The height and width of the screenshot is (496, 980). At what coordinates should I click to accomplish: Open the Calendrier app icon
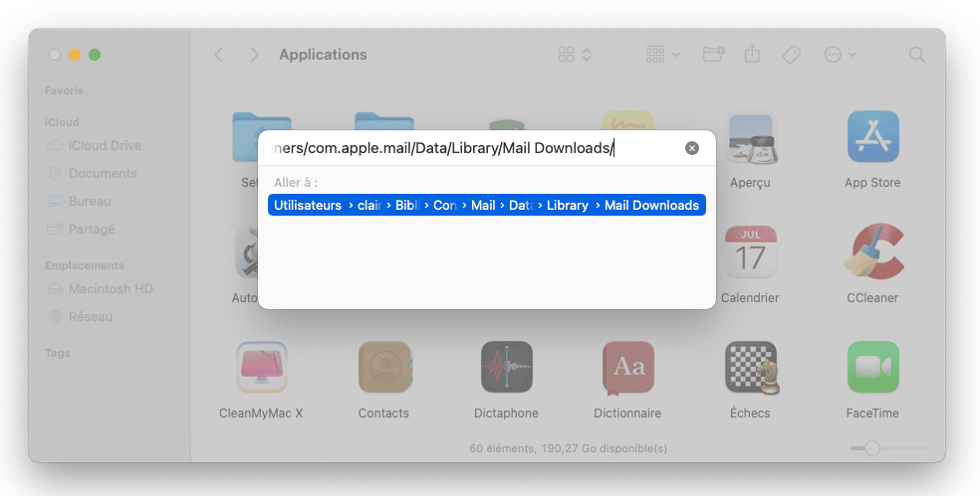pyautogui.click(x=749, y=252)
